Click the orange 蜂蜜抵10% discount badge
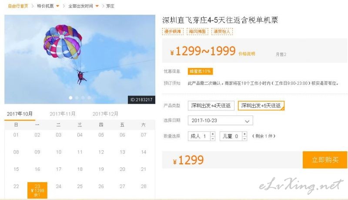 tap(200, 71)
